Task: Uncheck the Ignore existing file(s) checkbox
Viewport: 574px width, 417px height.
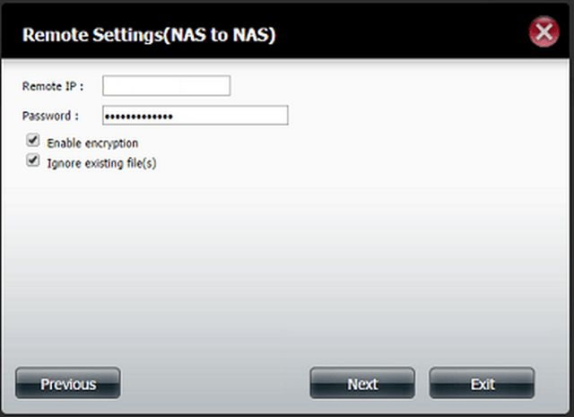Action: pos(32,161)
